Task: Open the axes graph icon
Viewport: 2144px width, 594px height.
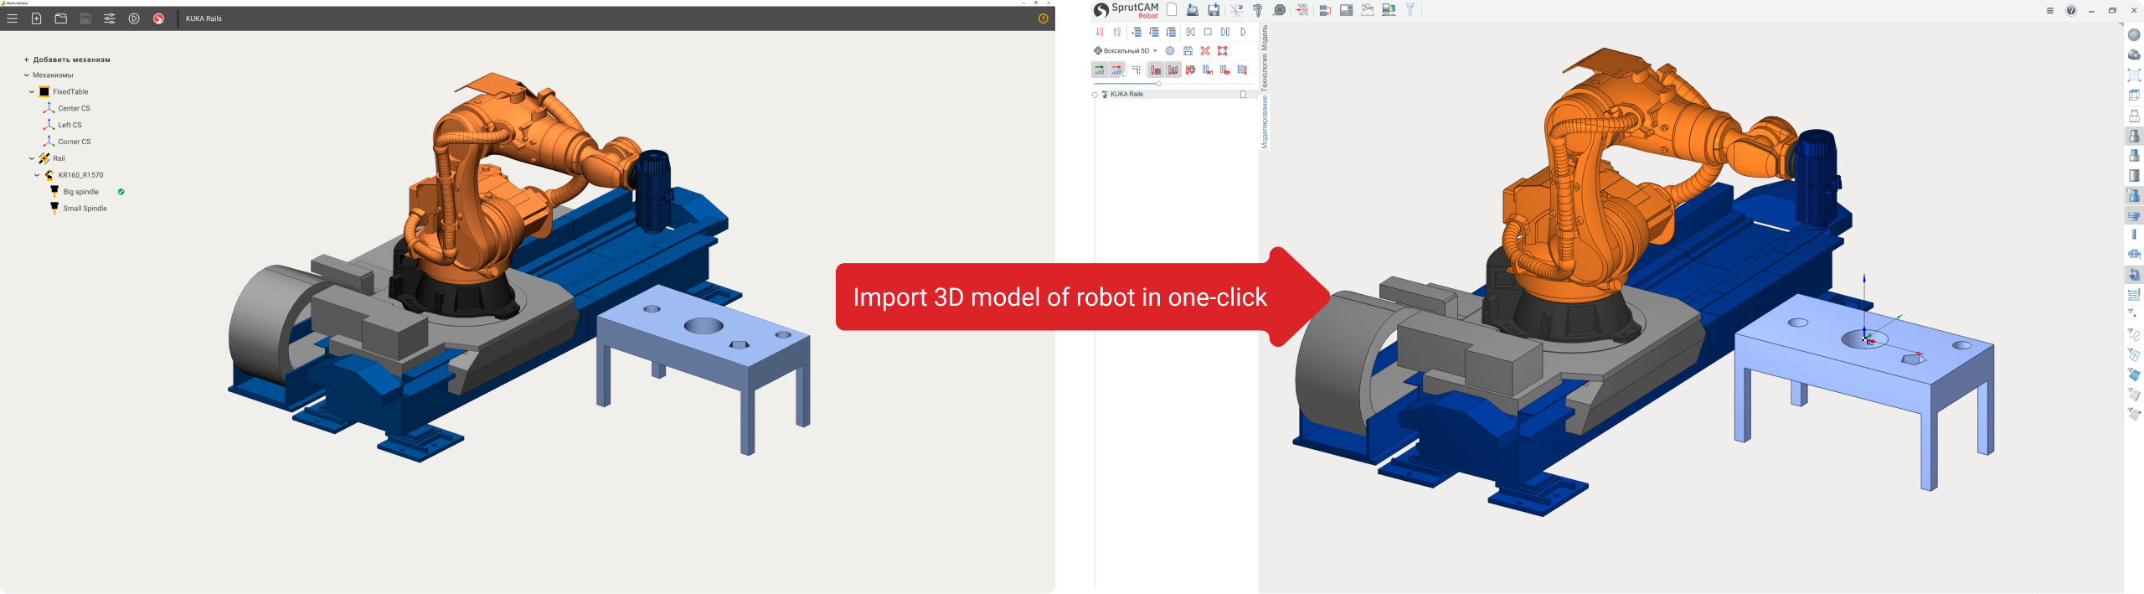Action: pos(1368,10)
